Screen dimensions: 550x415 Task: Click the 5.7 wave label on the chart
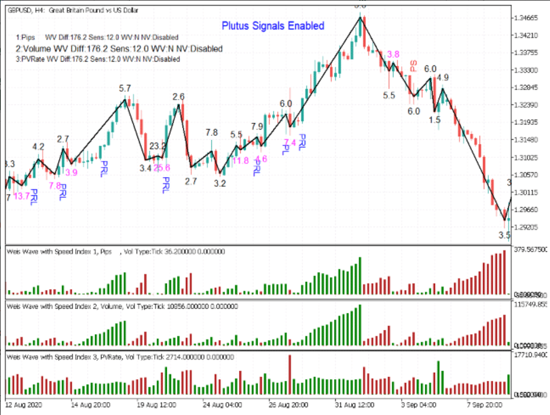pyautogui.click(x=125, y=89)
